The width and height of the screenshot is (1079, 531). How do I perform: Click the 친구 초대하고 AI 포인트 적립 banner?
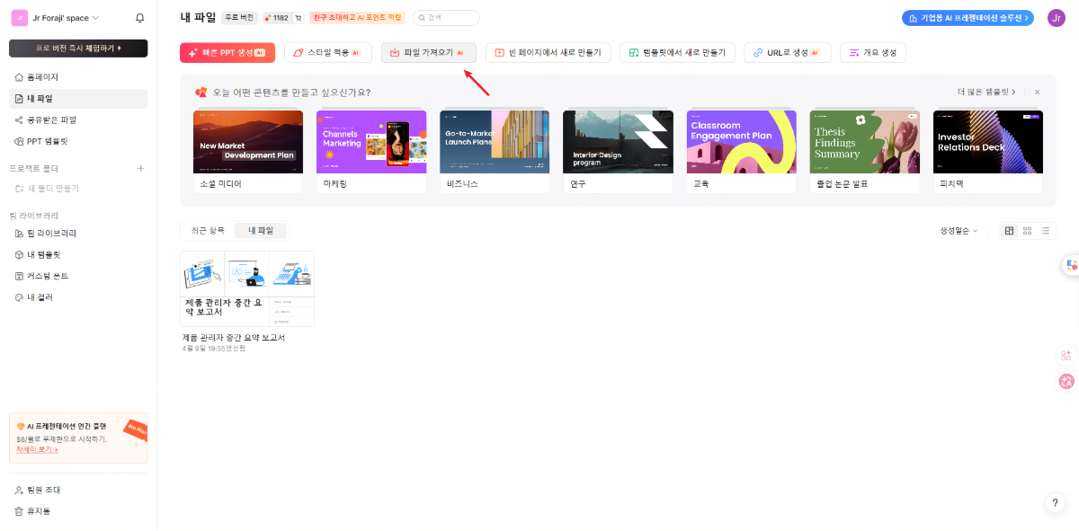(x=357, y=18)
